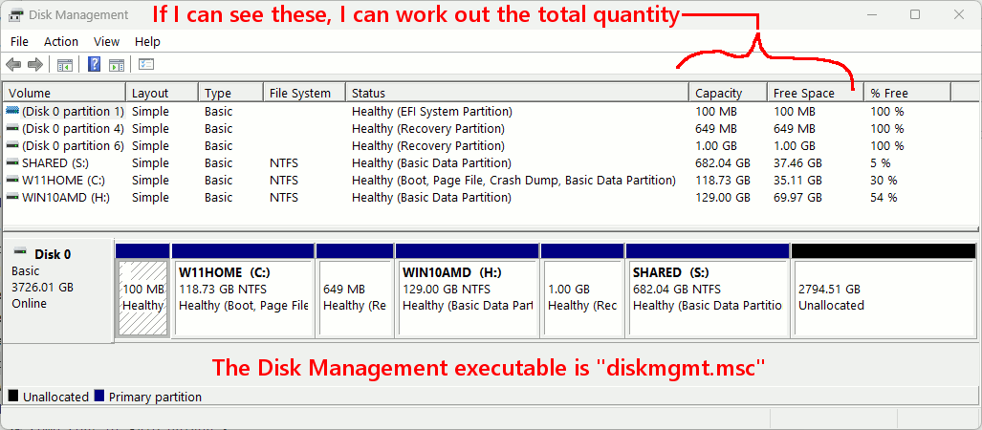Click the volume icon for Disk 0 partition 1

(x=12, y=112)
